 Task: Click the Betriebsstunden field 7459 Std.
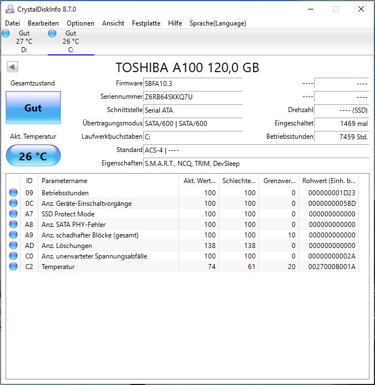(341, 137)
